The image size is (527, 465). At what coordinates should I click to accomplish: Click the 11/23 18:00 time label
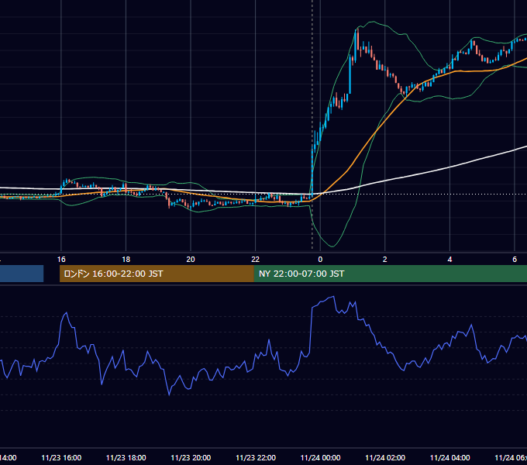(126, 457)
